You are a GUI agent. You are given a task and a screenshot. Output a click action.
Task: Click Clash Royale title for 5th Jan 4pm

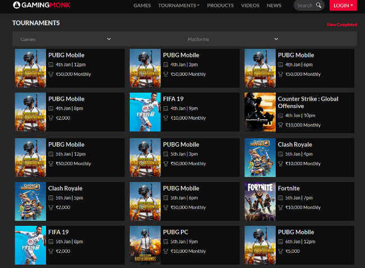295,144
